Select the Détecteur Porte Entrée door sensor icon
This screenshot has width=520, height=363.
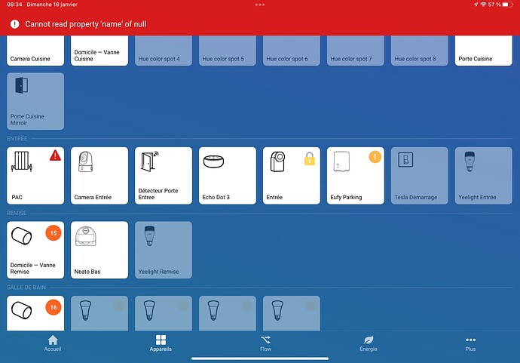[149, 162]
